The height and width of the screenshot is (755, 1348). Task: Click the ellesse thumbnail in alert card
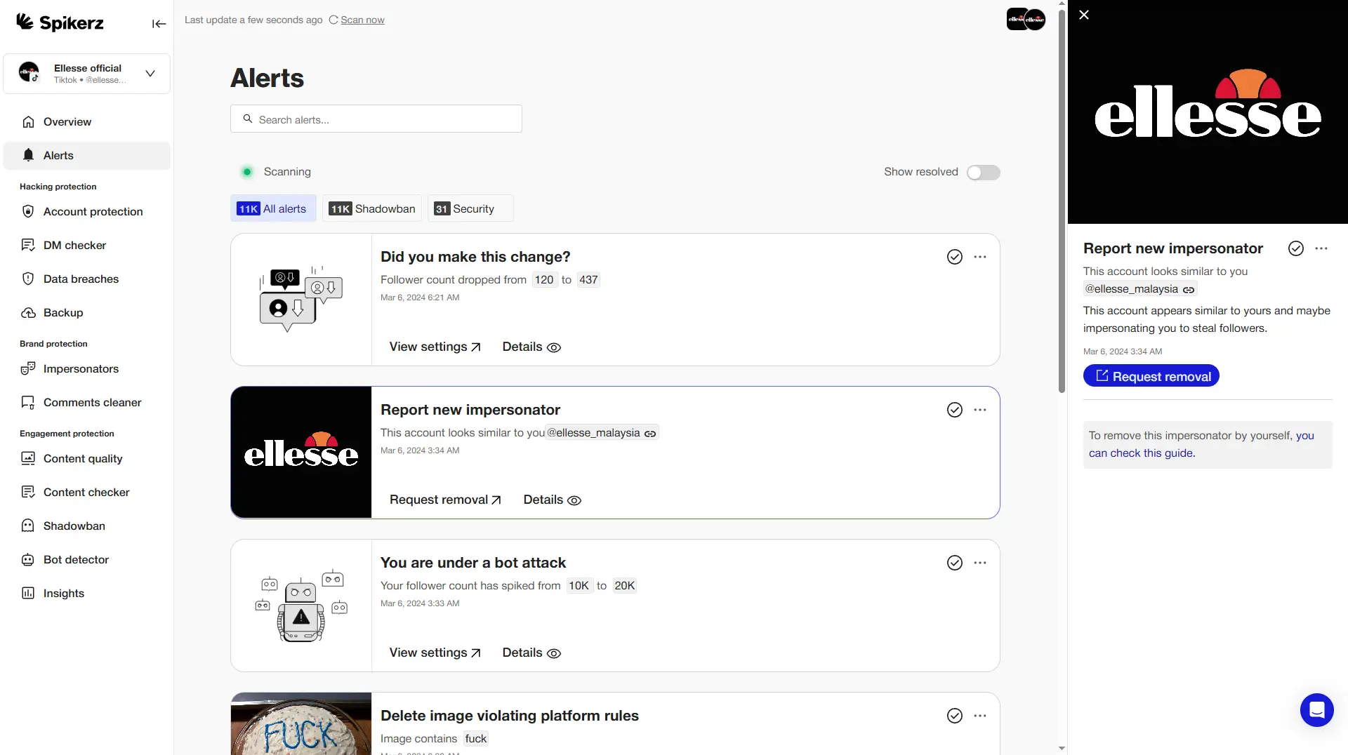[x=301, y=453]
